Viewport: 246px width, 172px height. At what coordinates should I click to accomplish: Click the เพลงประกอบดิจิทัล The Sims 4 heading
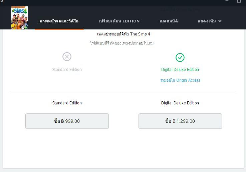pyautogui.click(x=124, y=34)
